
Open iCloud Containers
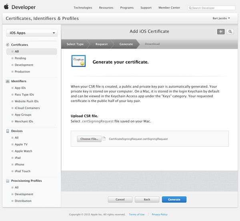pos(27,108)
